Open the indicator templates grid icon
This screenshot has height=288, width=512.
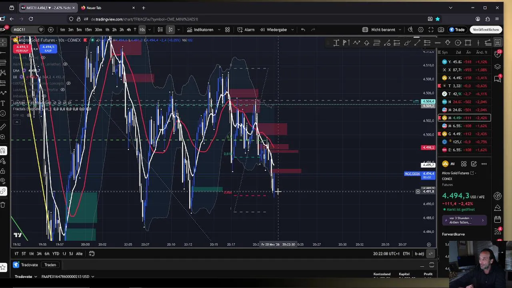(227, 30)
